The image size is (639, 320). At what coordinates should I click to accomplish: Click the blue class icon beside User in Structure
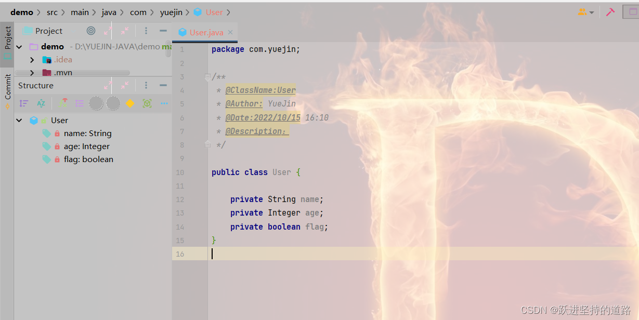34,120
